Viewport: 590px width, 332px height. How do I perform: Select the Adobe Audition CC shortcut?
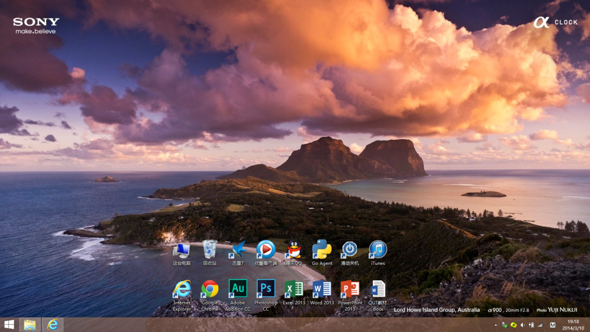click(x=238, y=295)
